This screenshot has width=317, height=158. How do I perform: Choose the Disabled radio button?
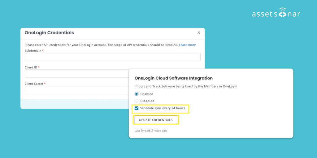point(137,101)
